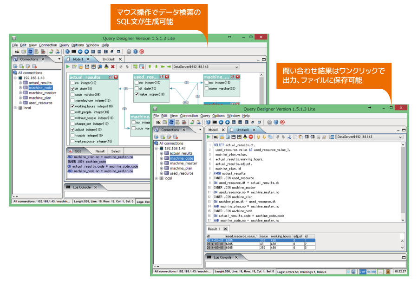Switch to the Result tab in back window
The height and width of the screenshot is (281, 418).
coord(100,151)
